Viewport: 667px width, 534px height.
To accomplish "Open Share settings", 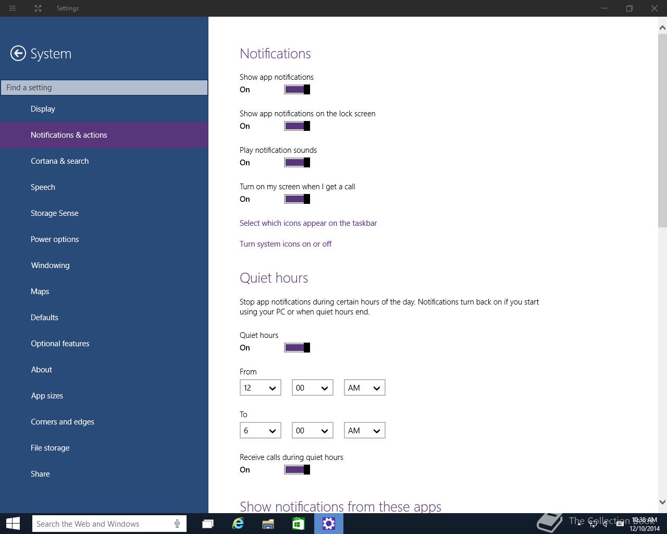I will [104, 474].
